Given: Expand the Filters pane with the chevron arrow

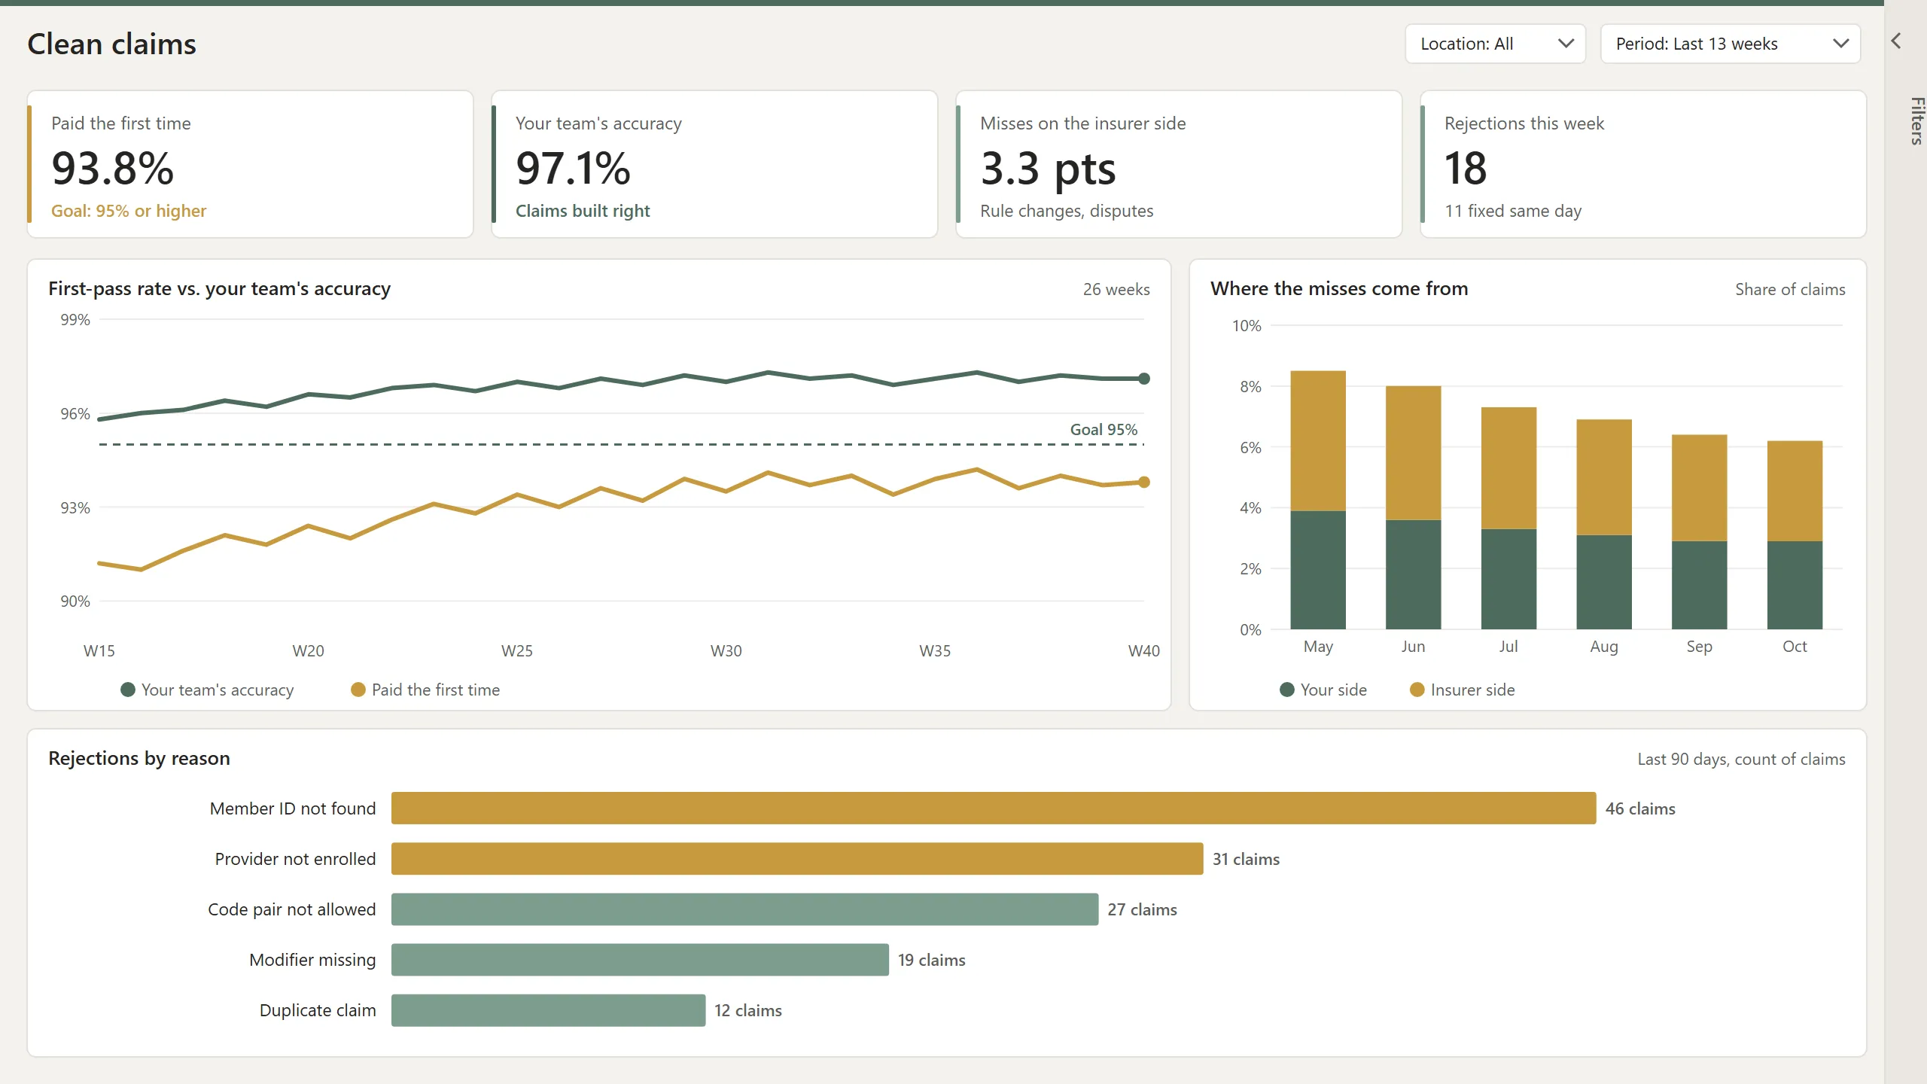Looking at the screenshot, I should tap(1896, 41).
